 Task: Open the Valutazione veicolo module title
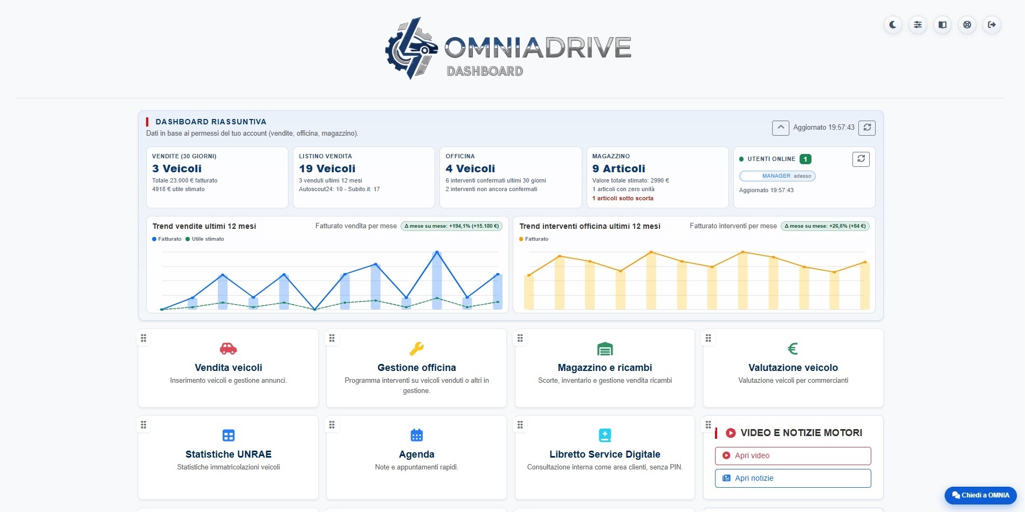point(793,368)
